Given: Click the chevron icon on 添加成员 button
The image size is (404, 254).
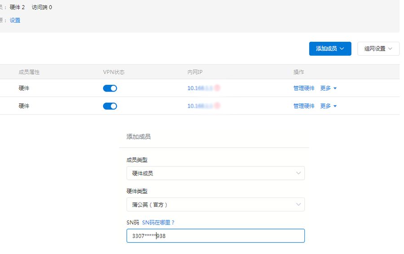Looking at the screenshot, I should click(342, 48).
